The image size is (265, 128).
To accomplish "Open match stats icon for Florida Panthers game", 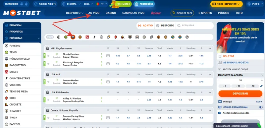I will tap(108, 56).
